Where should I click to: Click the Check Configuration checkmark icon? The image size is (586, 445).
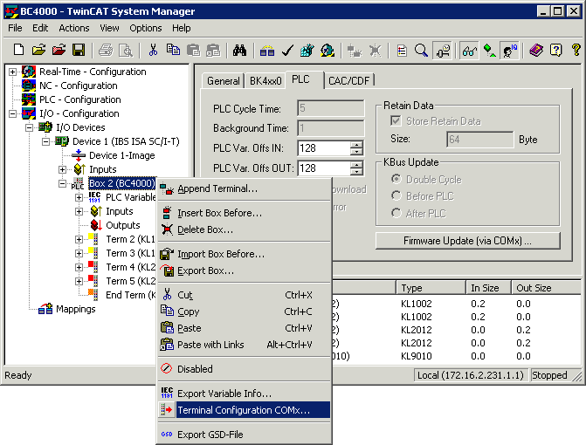pos(287,50)
